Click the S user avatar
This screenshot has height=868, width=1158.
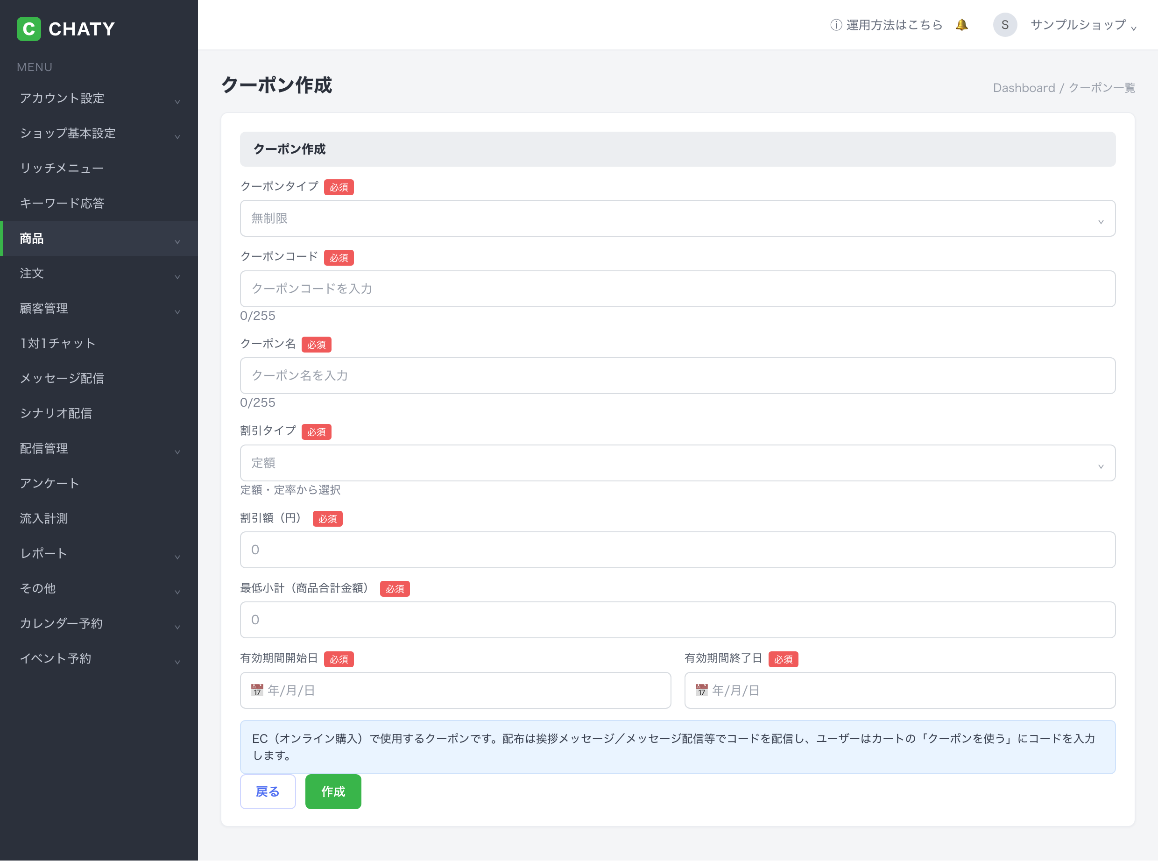tap(1005, 25)
